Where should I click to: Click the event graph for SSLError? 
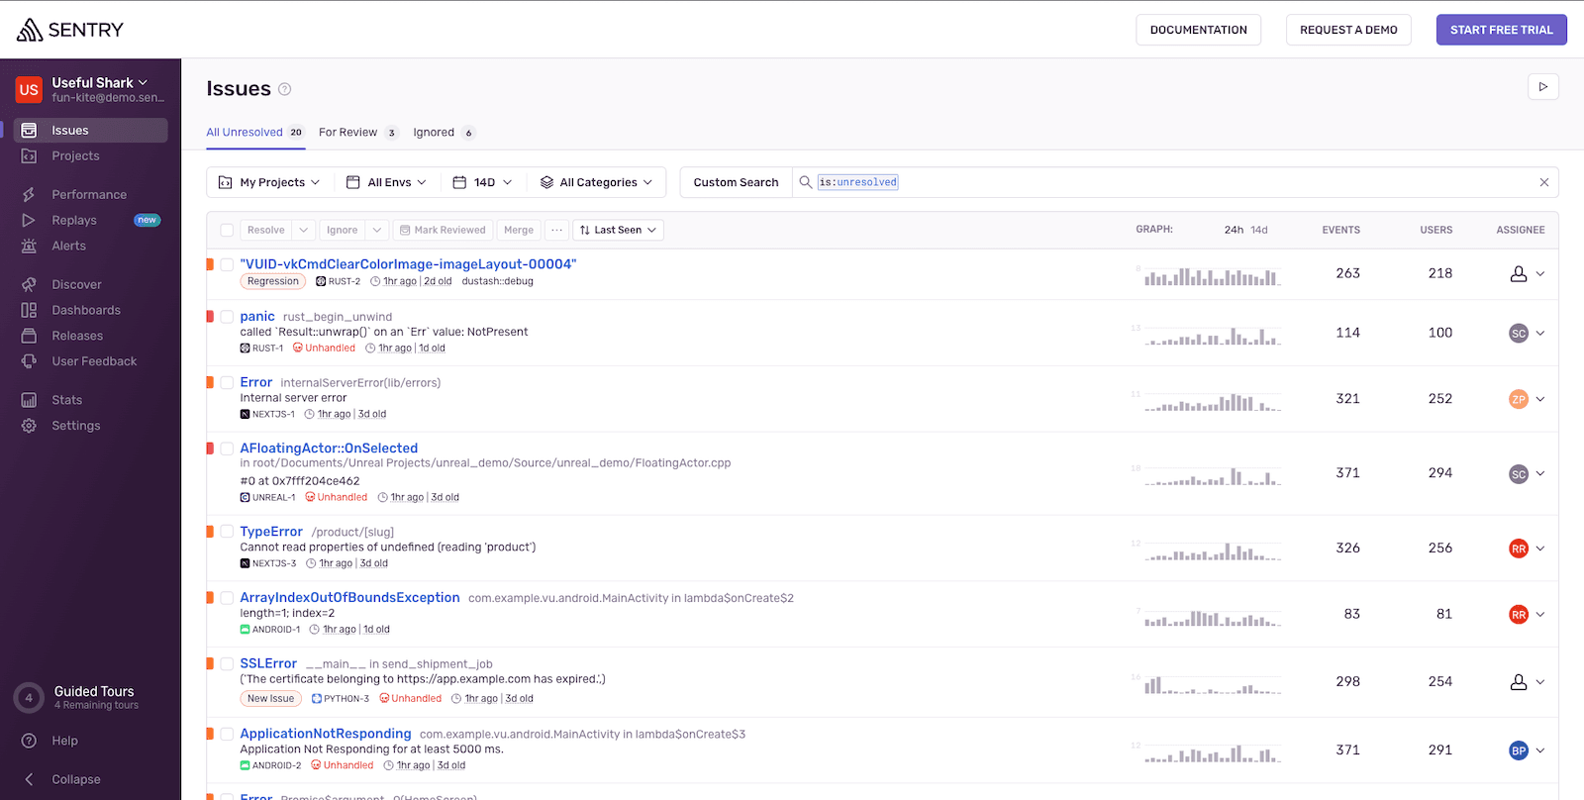tap(1213, 683)
